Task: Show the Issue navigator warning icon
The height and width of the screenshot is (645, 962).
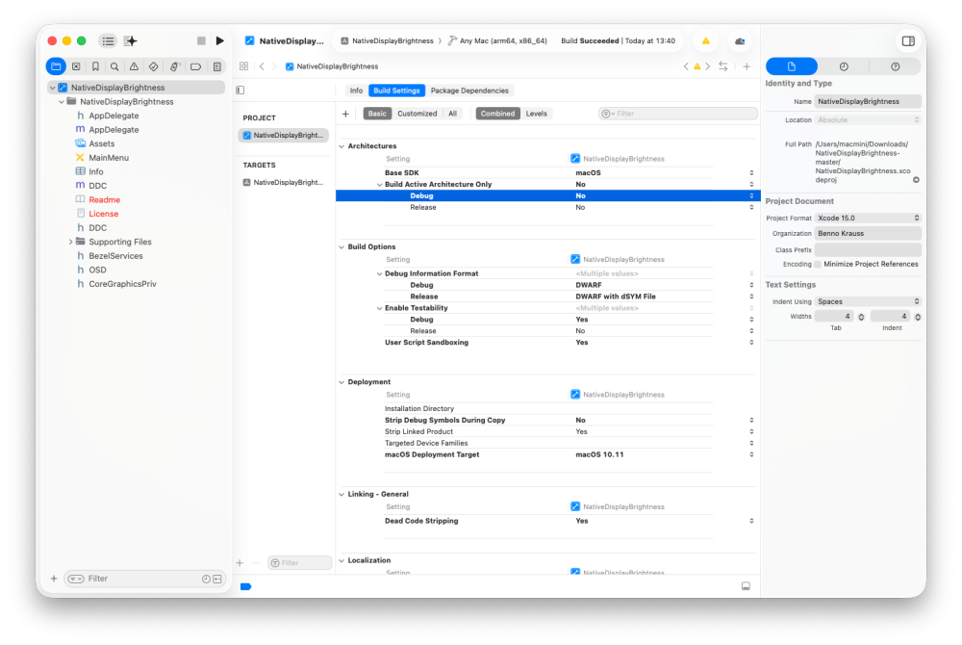Action: coord(134,66)
